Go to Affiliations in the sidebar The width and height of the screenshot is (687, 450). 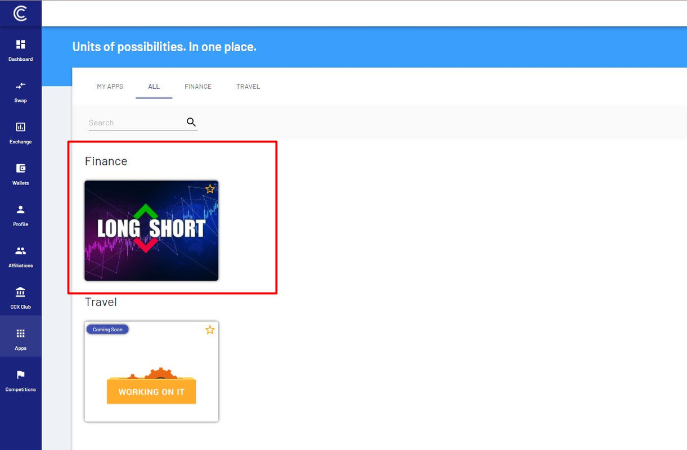coord(20,256)
